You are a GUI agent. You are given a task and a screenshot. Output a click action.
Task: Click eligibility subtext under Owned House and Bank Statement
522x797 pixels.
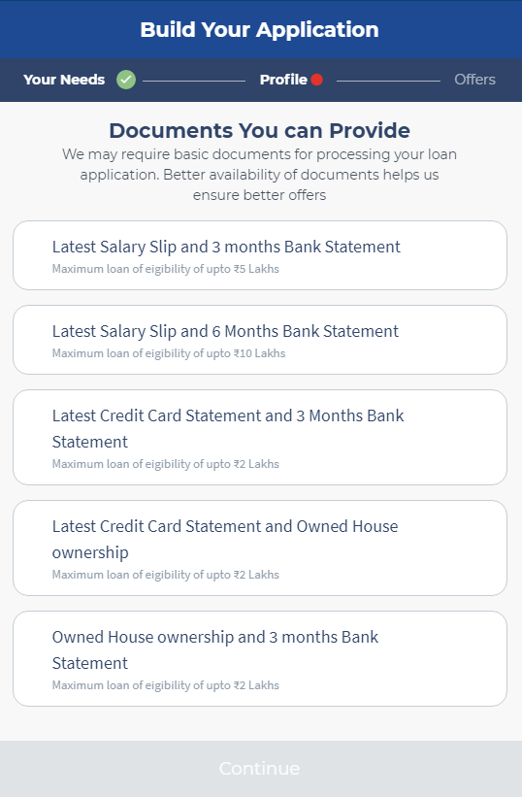166,685
